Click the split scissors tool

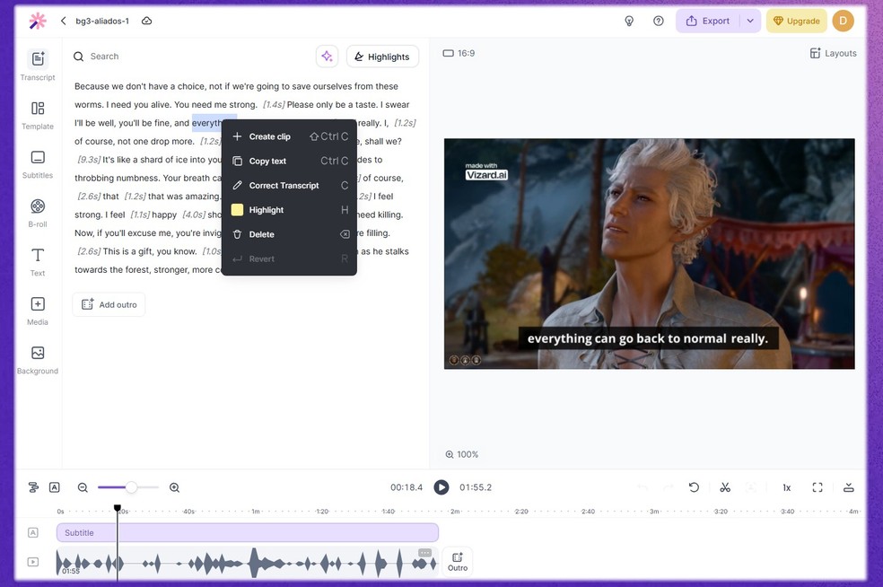pyautogui.click(x=725, y=487)
